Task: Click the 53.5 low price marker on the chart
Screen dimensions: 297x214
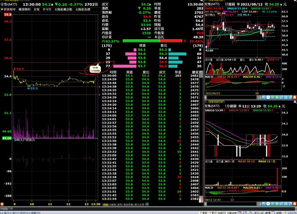Action: (x=33, y=88)
